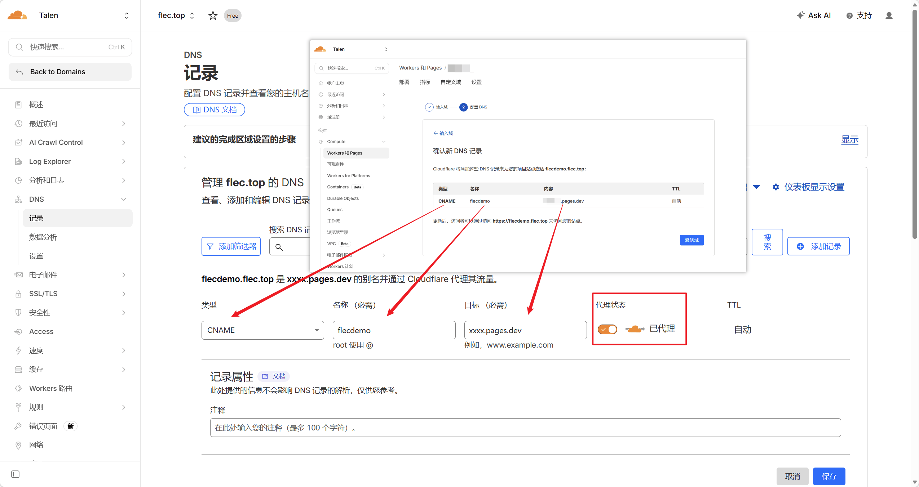919x487 pixels.
Task: Open dashboard display settings gear
Action: (x=776, y=187)
